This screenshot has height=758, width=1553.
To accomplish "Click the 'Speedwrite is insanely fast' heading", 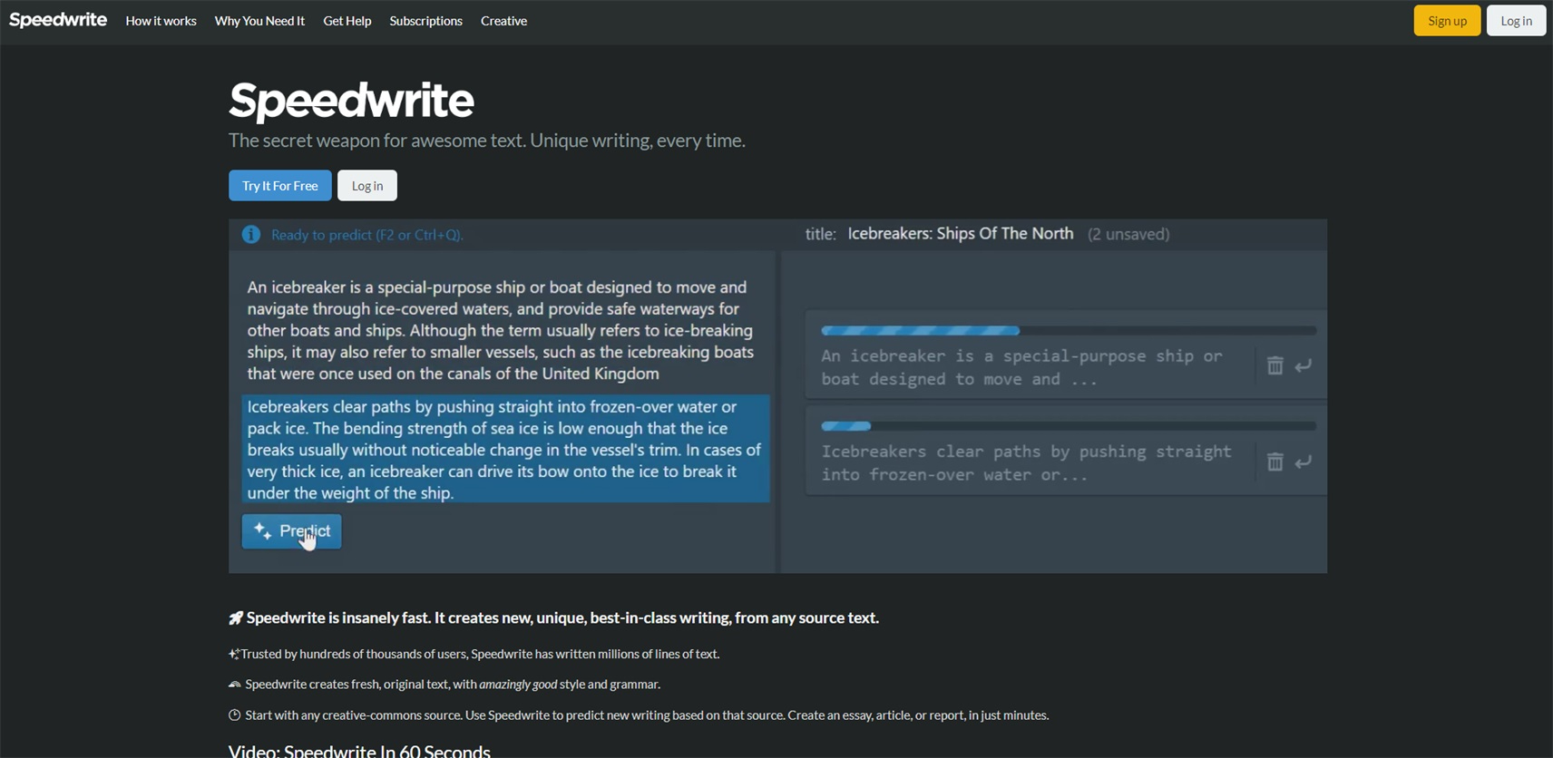I will click(x=562, y=618).
